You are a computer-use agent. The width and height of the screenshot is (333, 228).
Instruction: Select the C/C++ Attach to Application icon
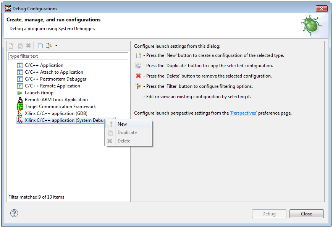20,72
